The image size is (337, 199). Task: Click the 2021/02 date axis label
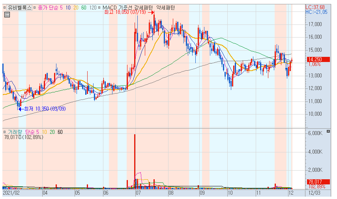tap(11, 193)
